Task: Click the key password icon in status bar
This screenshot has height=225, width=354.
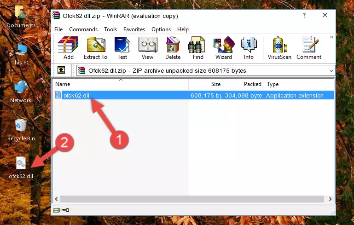Action: (65, 210)
